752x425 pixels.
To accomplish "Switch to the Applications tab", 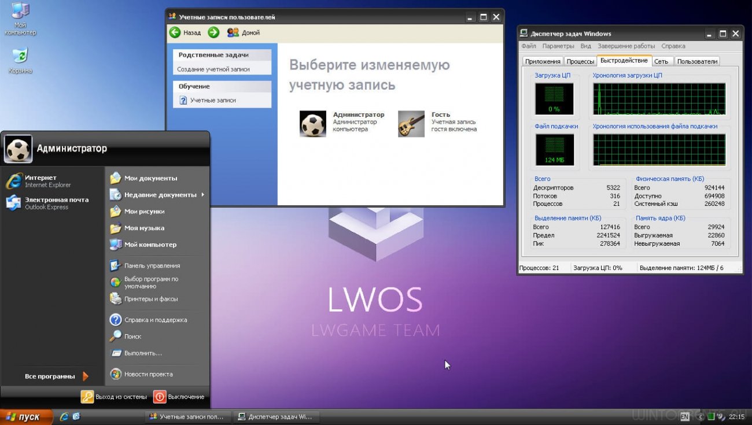I will [543, 61].
